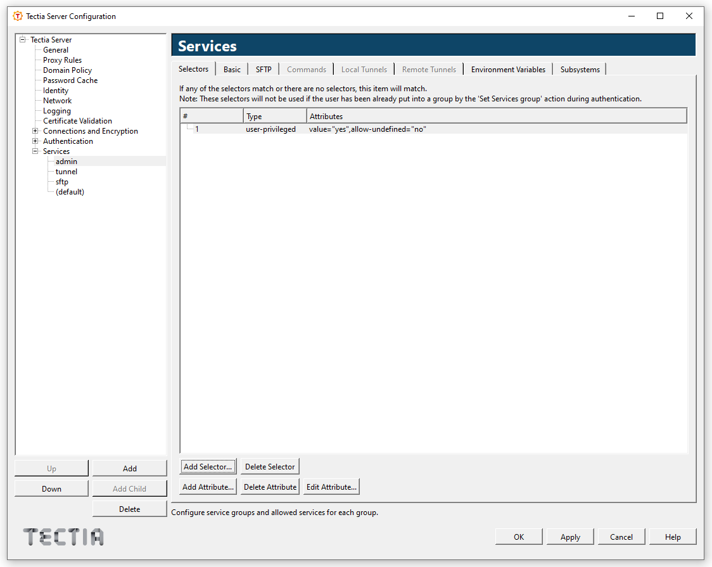Maximize the configuration window
The width and height of the screenshot is (712, 567).
(660, 16)
